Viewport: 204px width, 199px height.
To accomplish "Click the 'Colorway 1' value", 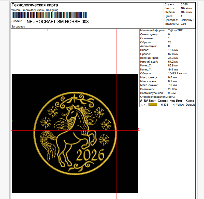I will (x=187, y=20).
